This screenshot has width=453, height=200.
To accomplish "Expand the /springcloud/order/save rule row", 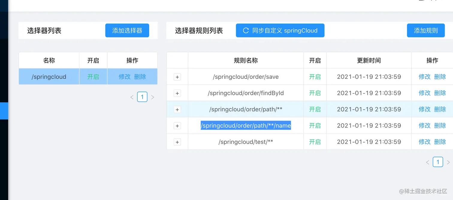I will tap(177, 77).
